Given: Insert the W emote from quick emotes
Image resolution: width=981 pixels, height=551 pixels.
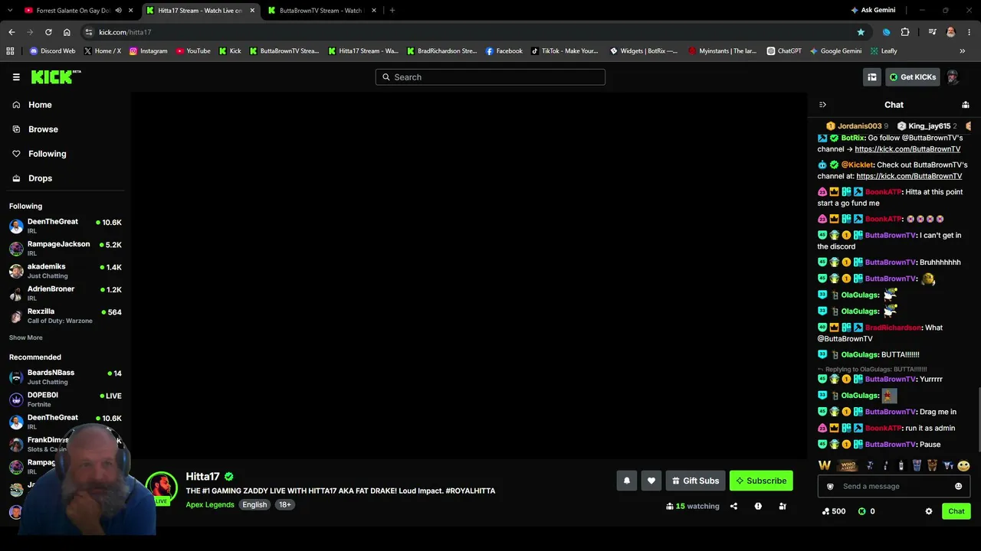Looking at the screenshot, I should pos(825,465).
